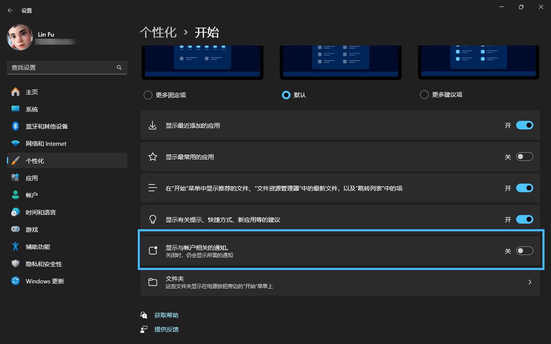Click the 游戏 controller icon
Viewport: 551px width, 344px height.
pos(15,230)
